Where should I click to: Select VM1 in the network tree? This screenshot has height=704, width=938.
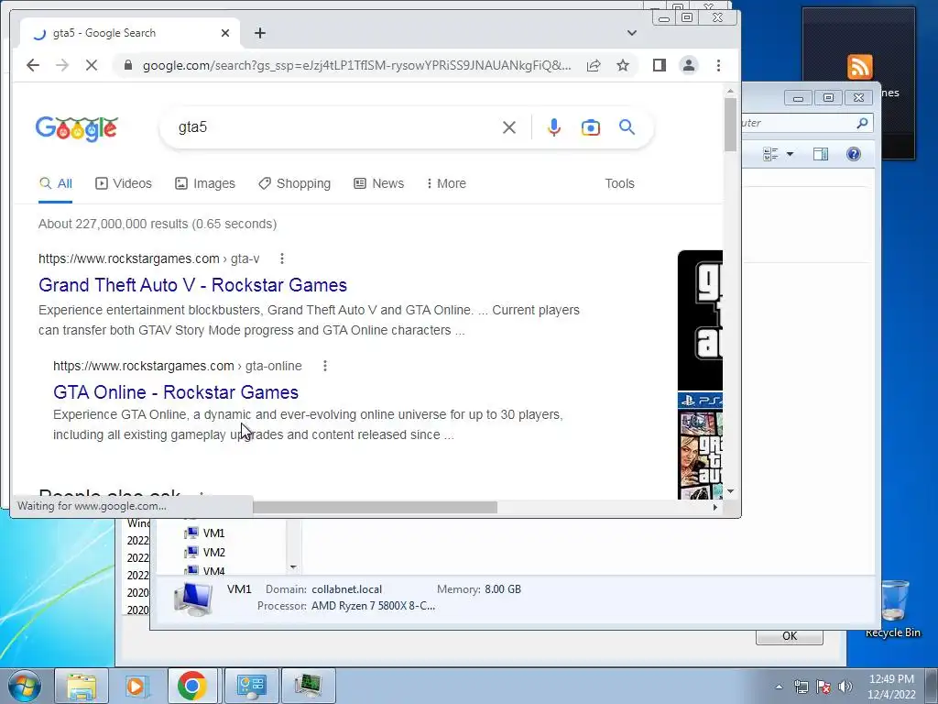(204, 533)
